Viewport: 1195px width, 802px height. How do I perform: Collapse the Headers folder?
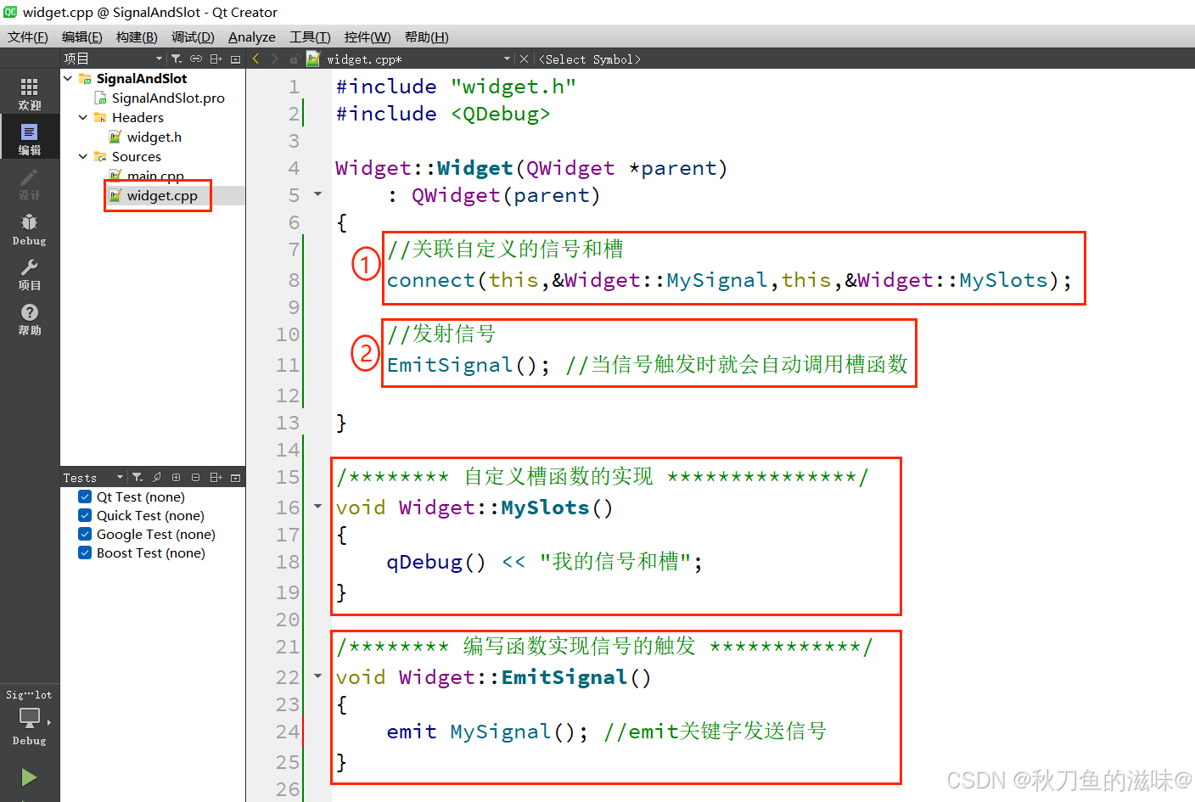tap(83, 117)
